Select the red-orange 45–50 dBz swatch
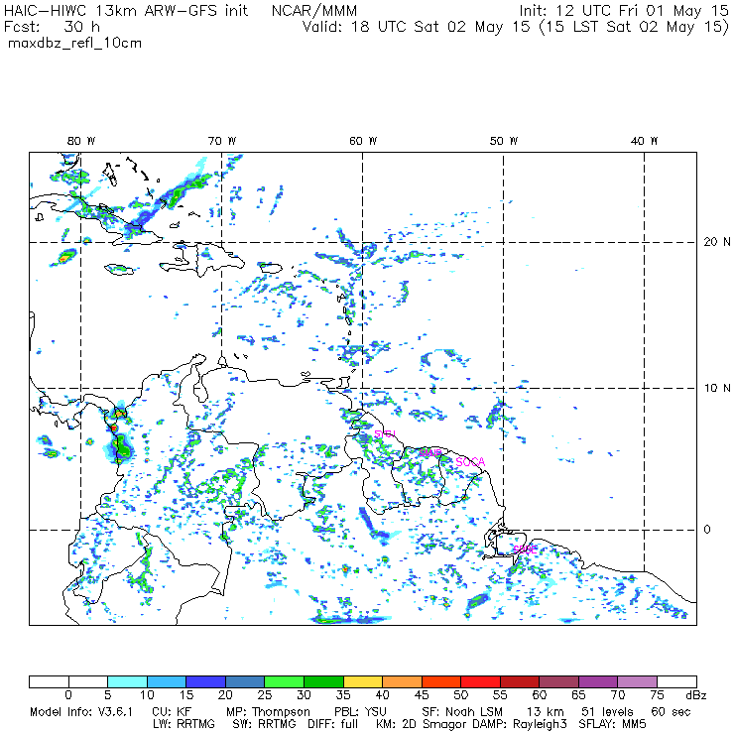Viewport: 734px width, 734px height. [x=441, y=681]
